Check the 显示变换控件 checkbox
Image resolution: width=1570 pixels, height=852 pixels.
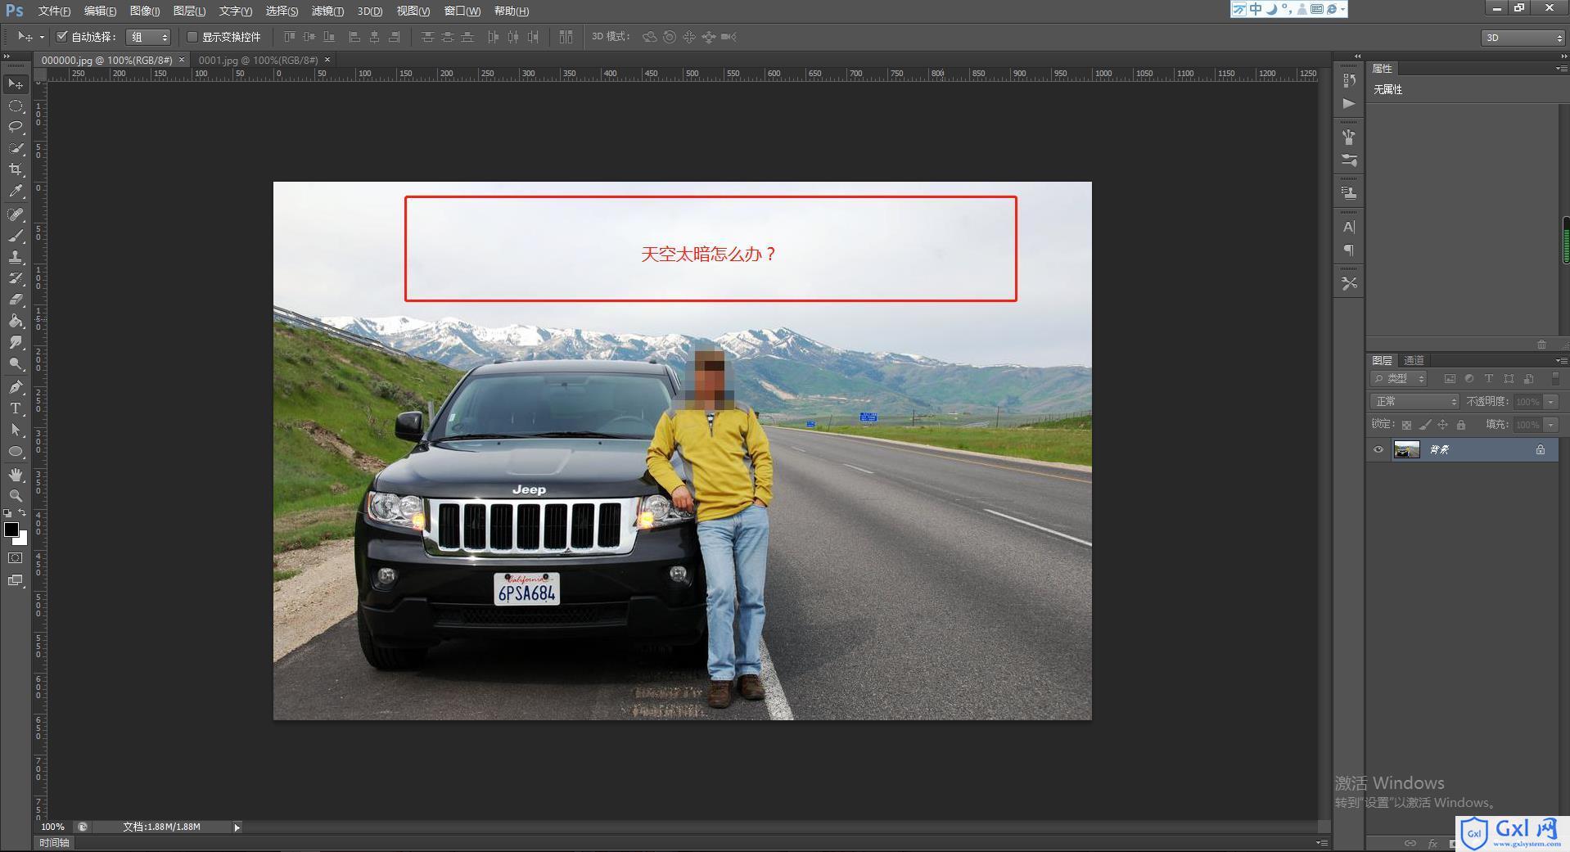coord(192,37)
